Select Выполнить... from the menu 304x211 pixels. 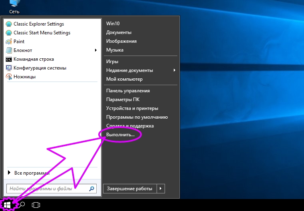(121, 135)
